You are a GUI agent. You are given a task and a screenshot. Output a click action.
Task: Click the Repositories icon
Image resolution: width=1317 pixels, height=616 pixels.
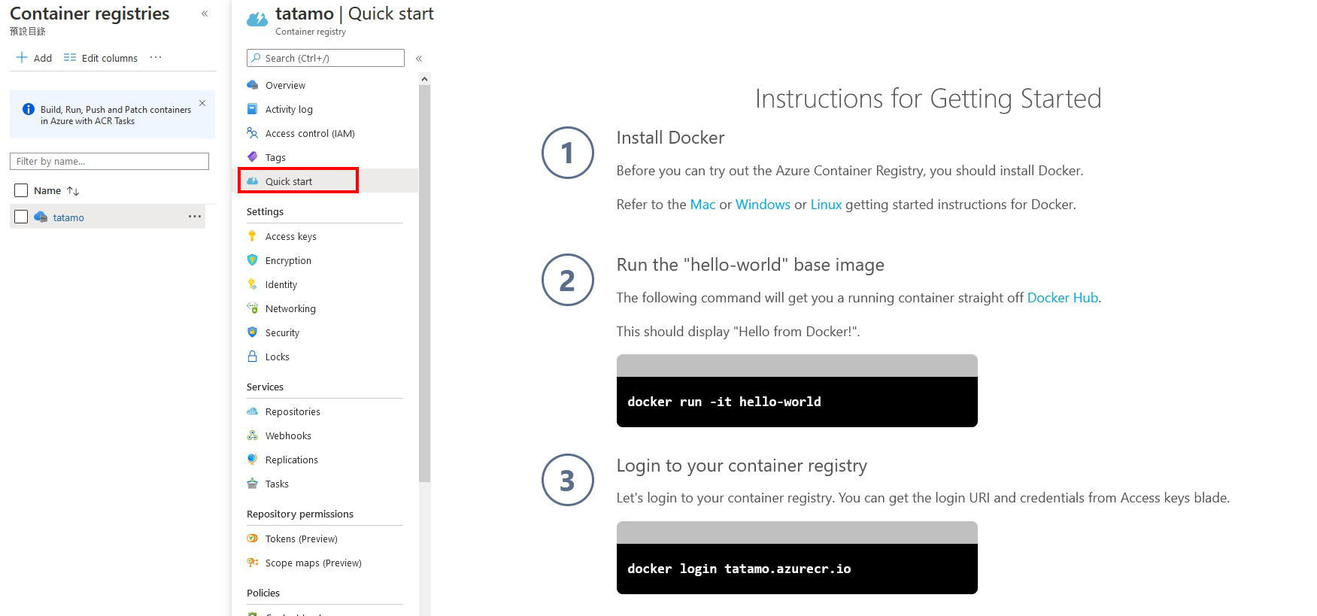(x=253, y=411)
